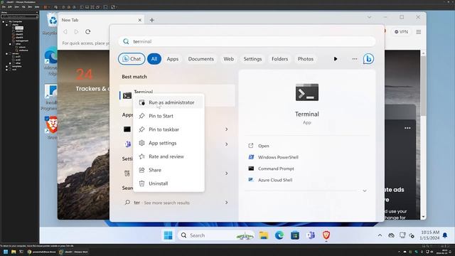Viewport: 455px width, 256px height.
Task: Close the New Tab browser tab
Action: (x=139, y=20)
